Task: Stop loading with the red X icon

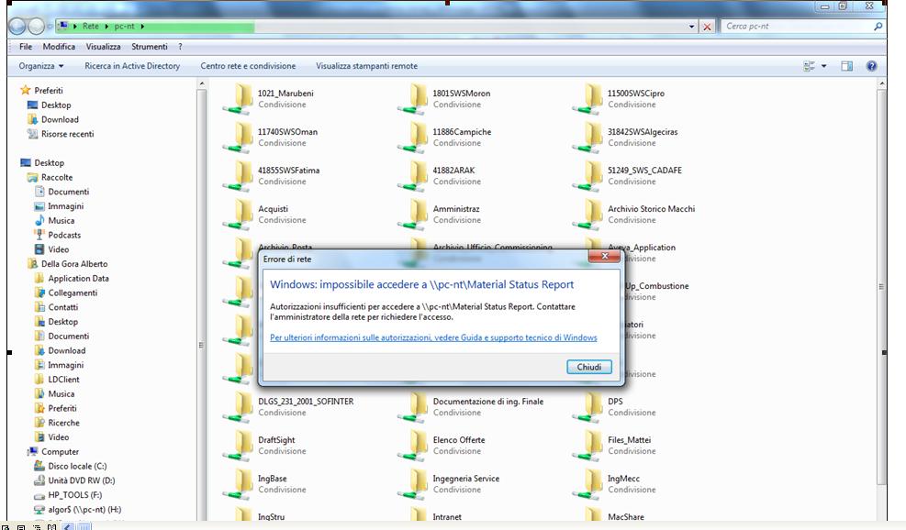Action: (707, 27)
